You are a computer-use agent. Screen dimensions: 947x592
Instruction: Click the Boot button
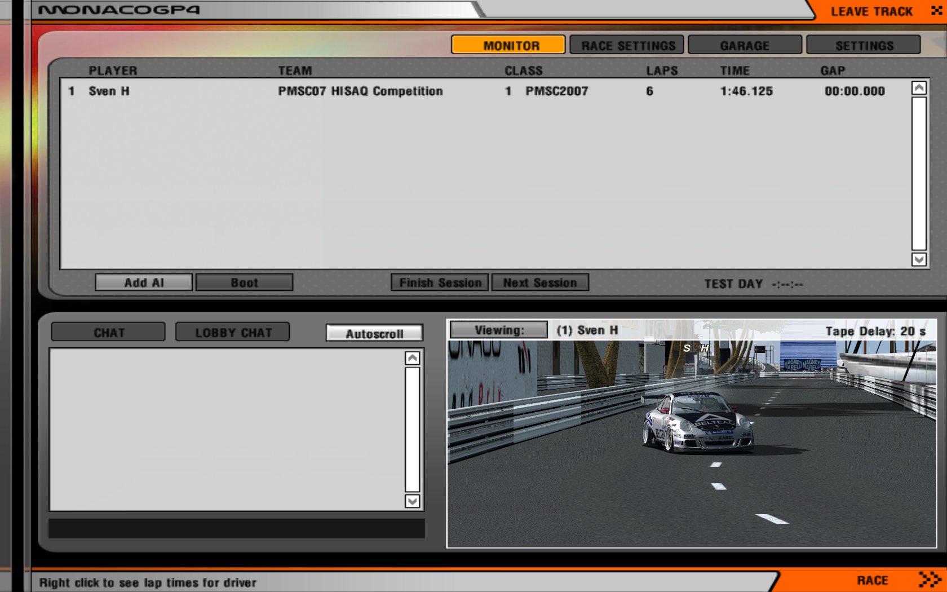(244, 282)
